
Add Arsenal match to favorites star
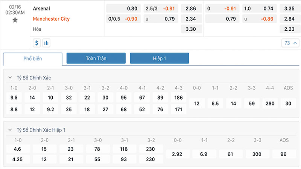coord(15,20)
